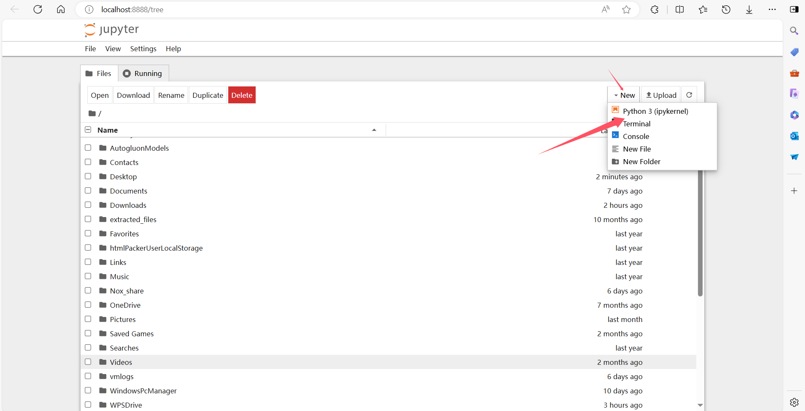This screenshot has width=805, height=411.
Task: Click the browser reload page icon
Action: [38, 9]
